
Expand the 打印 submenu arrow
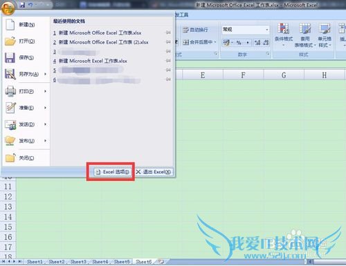point(46,91)
